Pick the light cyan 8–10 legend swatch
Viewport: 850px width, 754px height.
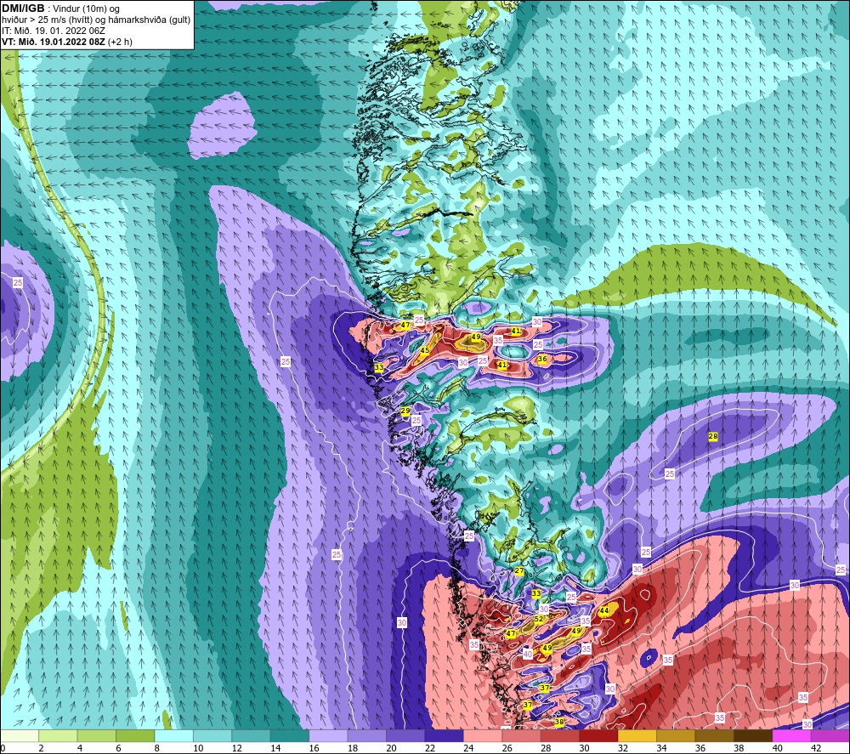point(174,735)
